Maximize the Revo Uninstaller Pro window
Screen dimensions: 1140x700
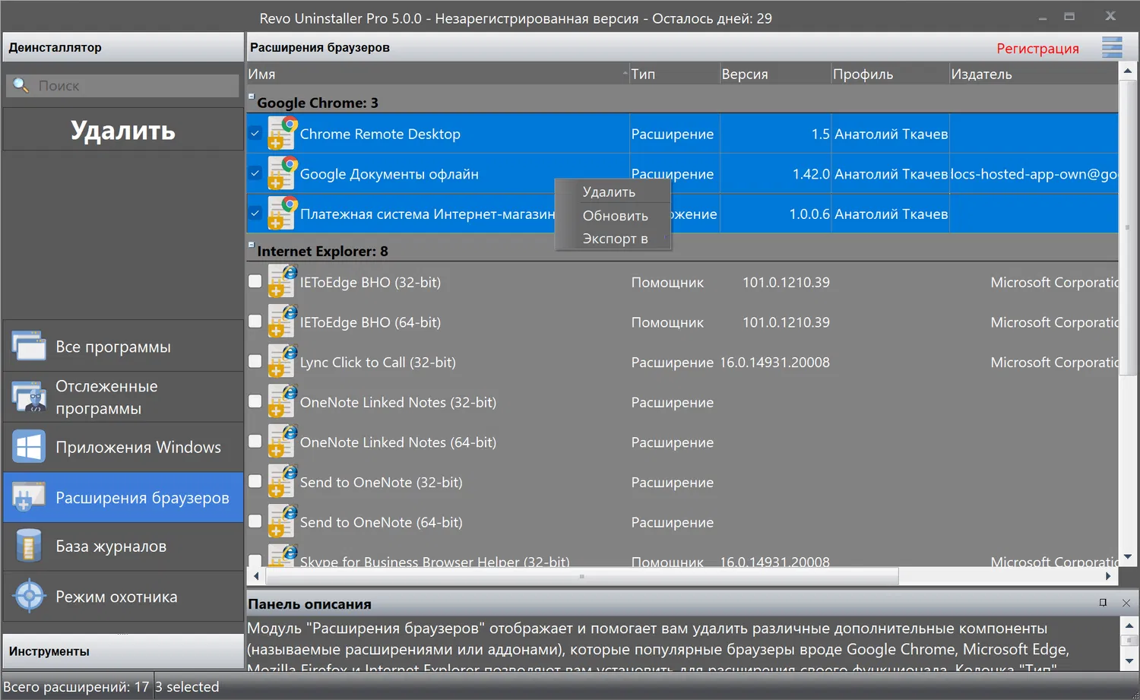click(1069, 16)
